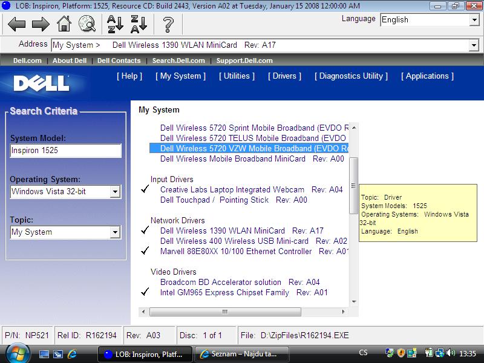
Task: Select Dell Wireless 1390 WLAN MiniCard driver
Action: (241, 231)
